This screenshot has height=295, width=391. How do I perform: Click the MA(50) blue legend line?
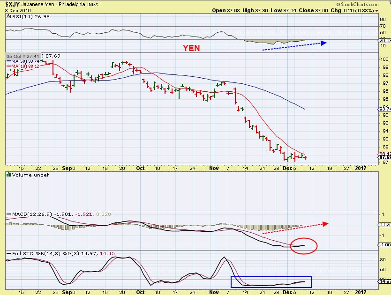8,61
